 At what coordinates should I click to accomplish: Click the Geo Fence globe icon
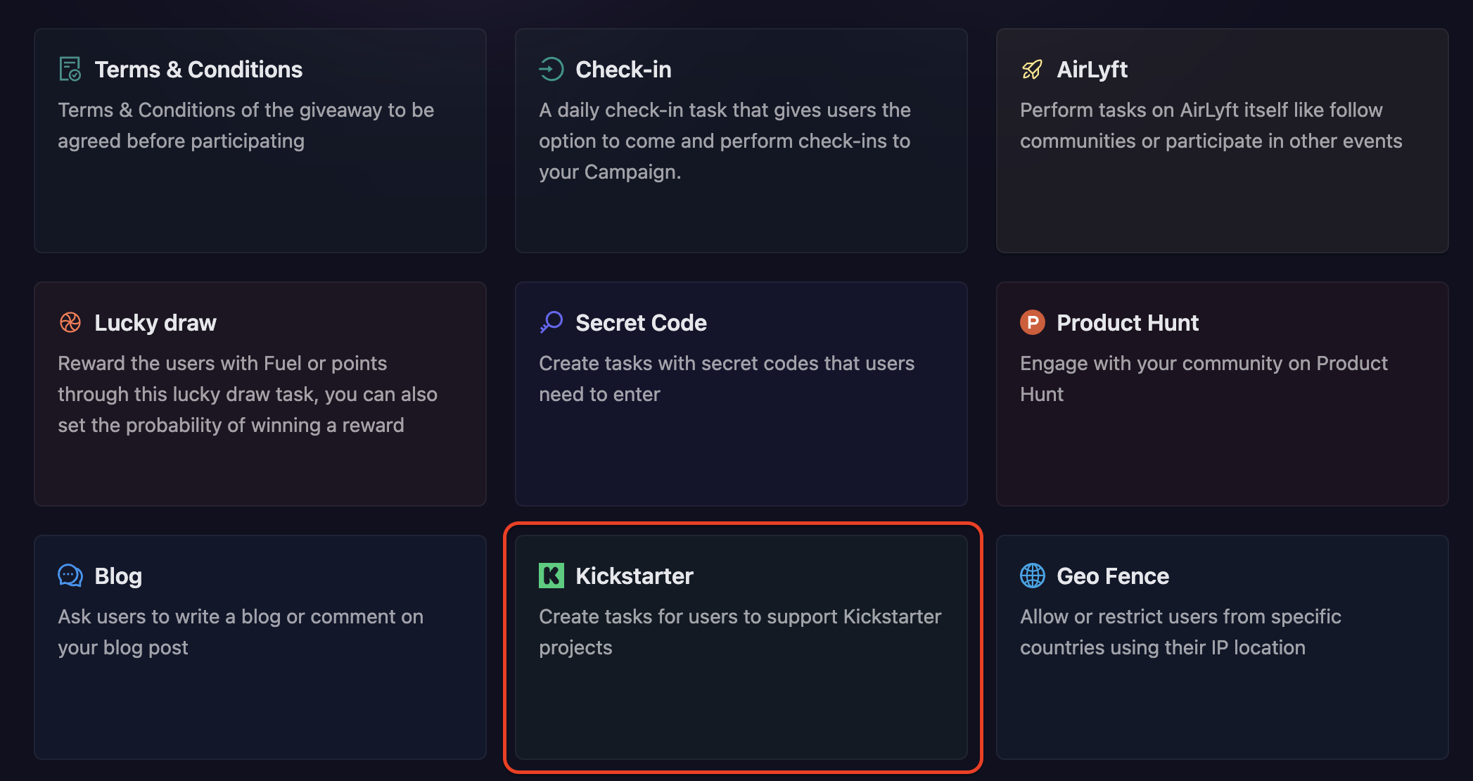coord(1033,576)
